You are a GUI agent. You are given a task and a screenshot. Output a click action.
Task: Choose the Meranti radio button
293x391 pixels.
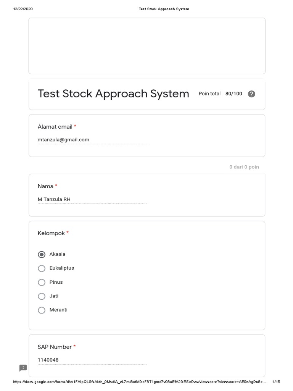tap(42, 310)
